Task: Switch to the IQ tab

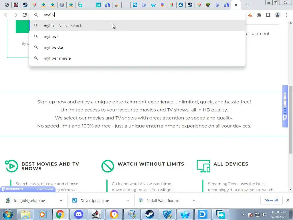Action: click(x=98, y=5)
